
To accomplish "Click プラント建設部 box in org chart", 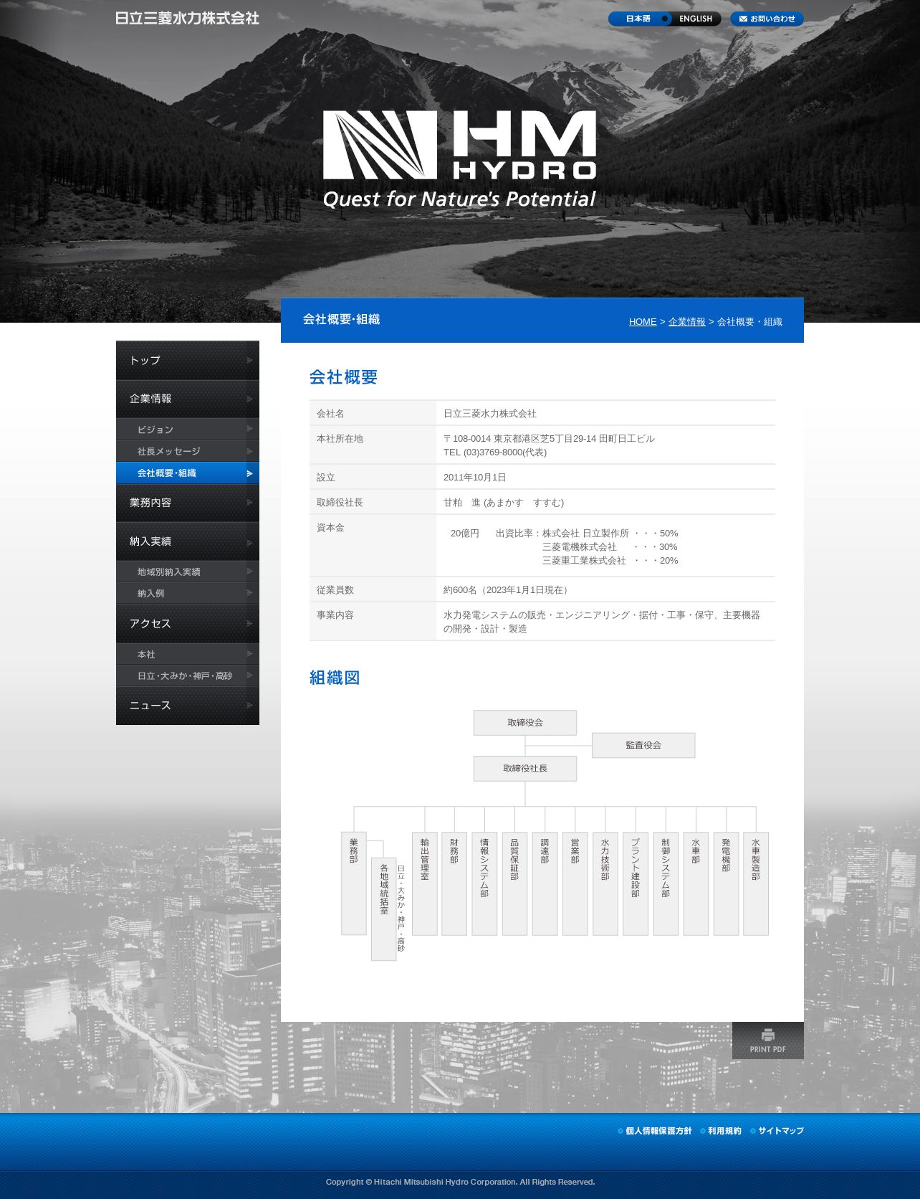I will [636, 883].
